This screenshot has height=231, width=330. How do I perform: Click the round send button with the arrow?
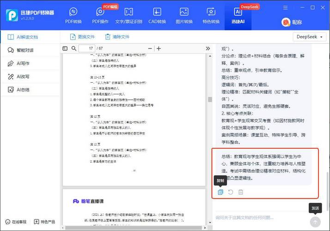[315, 222]
